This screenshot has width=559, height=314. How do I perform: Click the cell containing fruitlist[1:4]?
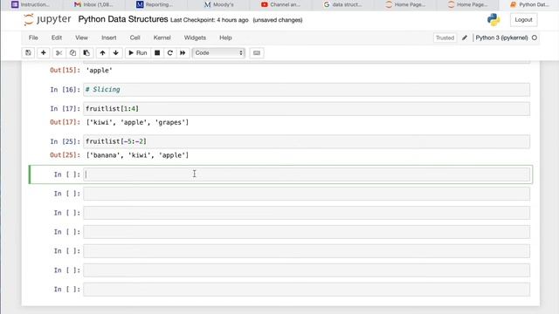coord(307,108)
